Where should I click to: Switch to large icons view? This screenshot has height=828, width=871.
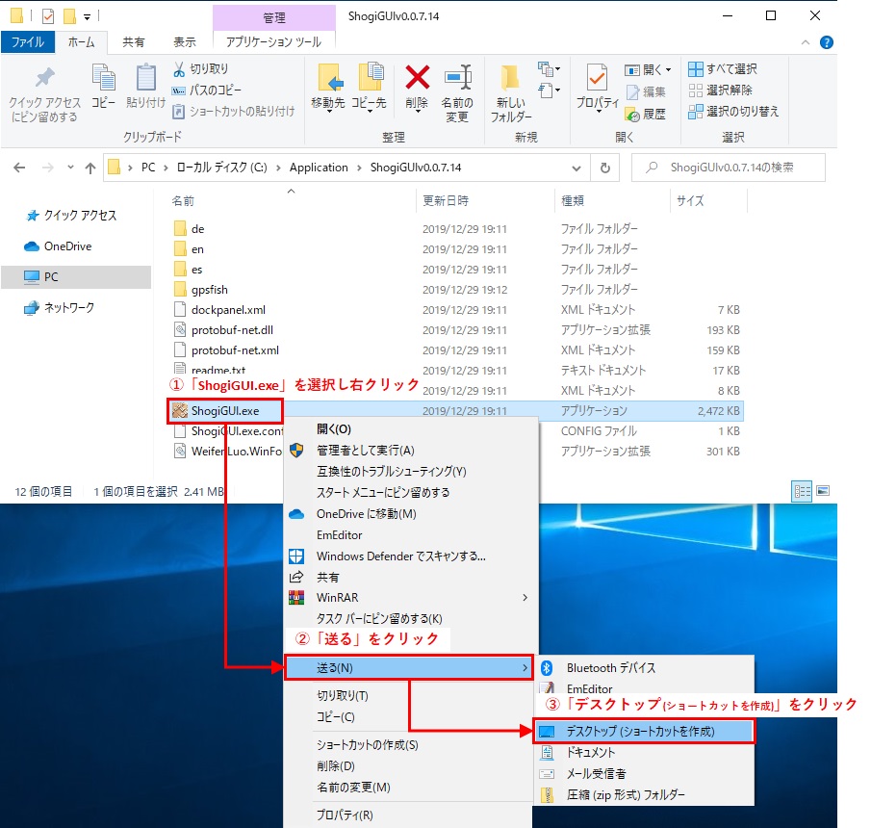(823, 491)
